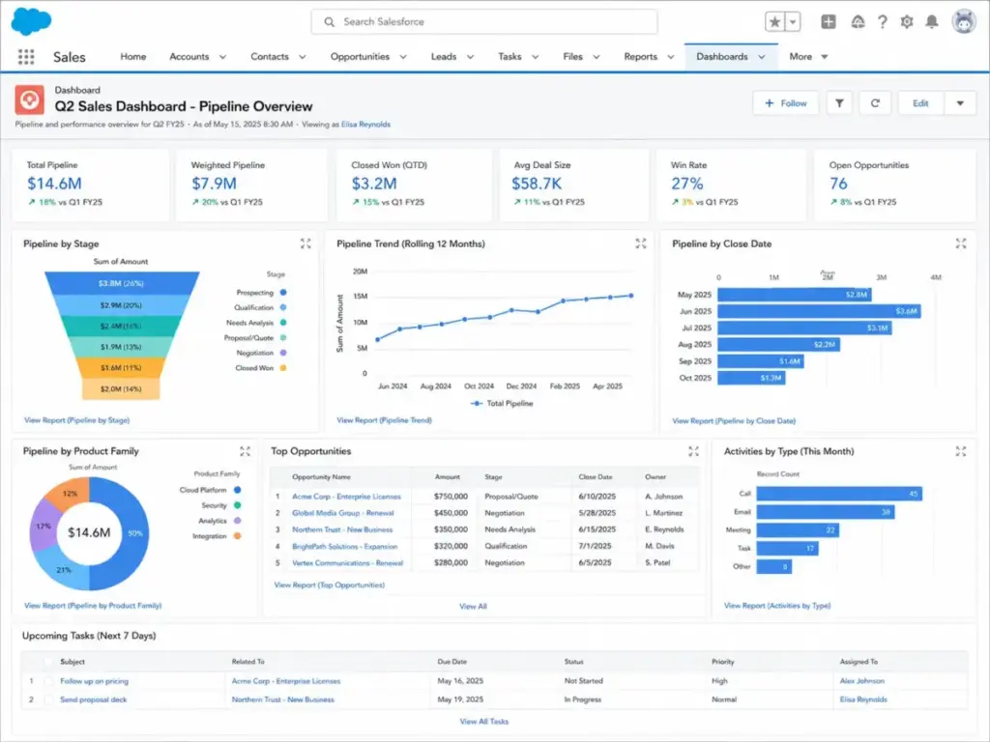Click the View All Tasks link

tap(483, 721)
